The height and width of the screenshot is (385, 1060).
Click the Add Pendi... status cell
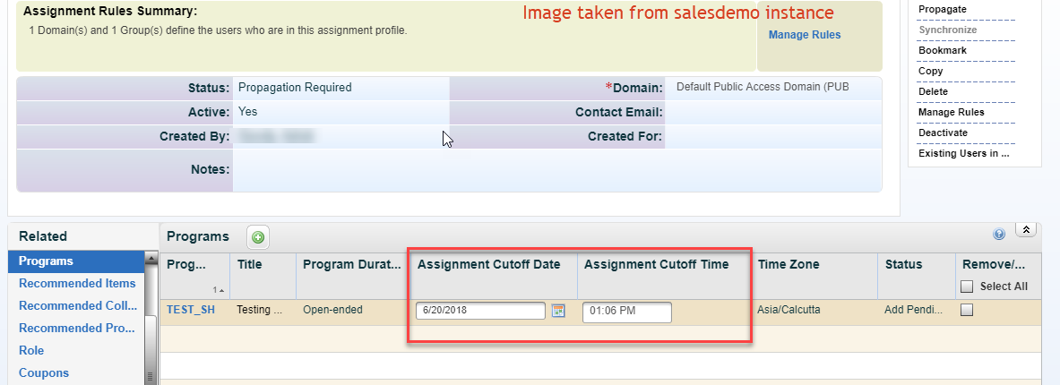click(x=913, y=310)
